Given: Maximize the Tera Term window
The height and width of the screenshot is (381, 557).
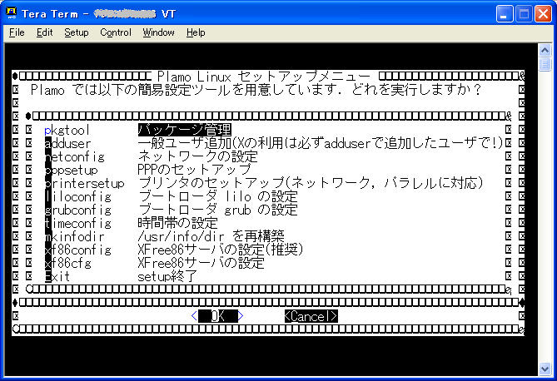Looking at the screenshot, I should click(524, 14).
